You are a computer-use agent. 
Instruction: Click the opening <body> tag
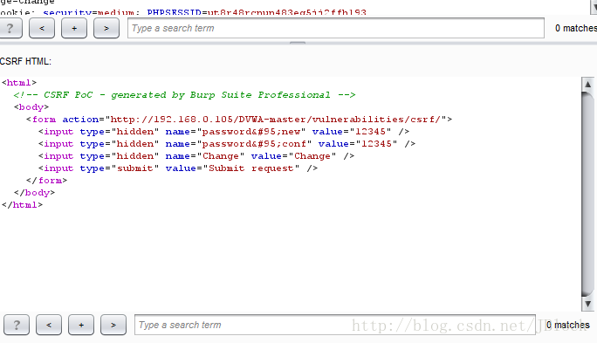coord(31,107)
